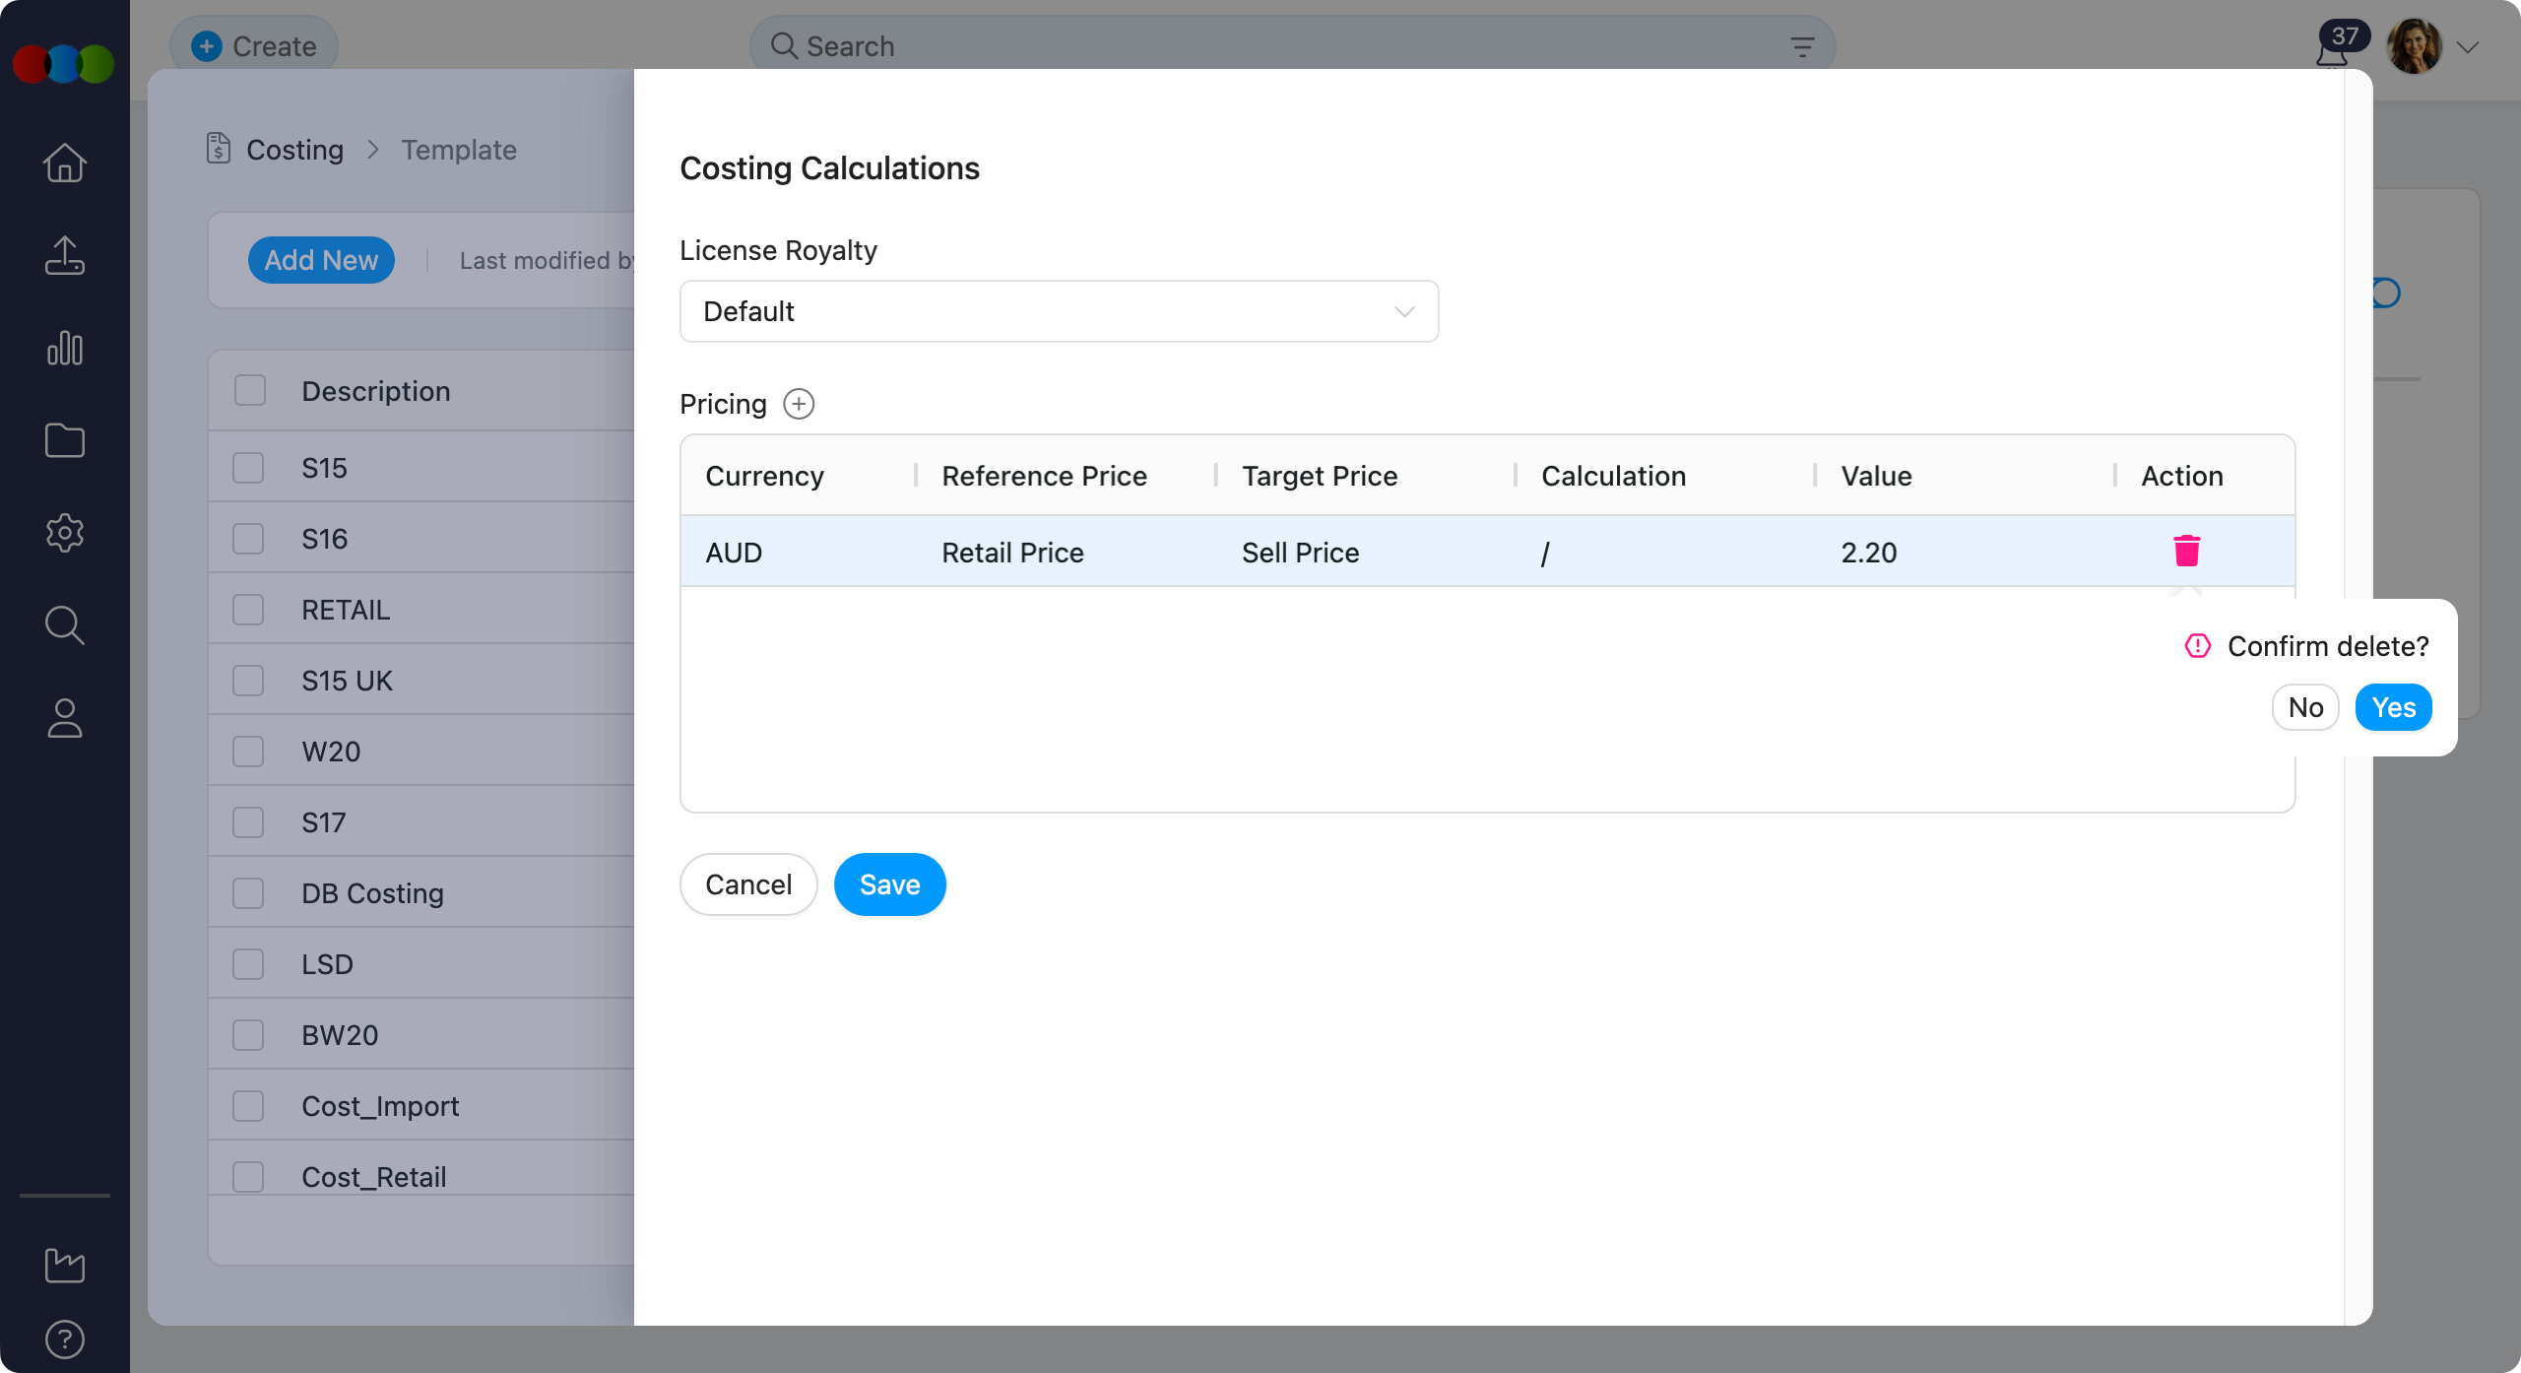2521x1373 pixels.
Task: Open the Last modified by sorting control
Action: coord(548,260)
